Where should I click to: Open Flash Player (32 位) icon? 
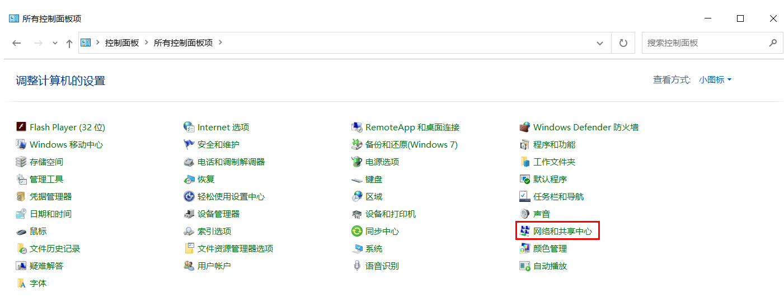21,127
